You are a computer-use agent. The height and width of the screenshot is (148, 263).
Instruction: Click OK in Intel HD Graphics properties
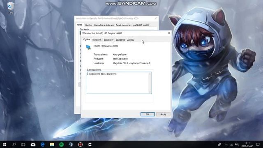(148, 114)
